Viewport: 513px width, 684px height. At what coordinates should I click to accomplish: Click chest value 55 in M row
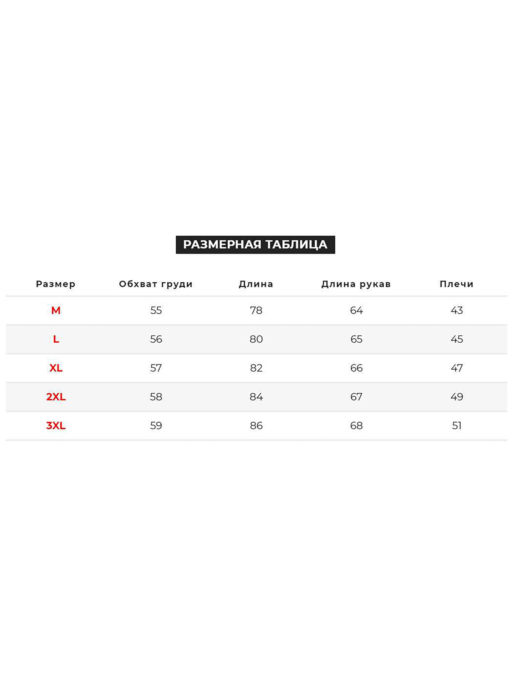156,310
